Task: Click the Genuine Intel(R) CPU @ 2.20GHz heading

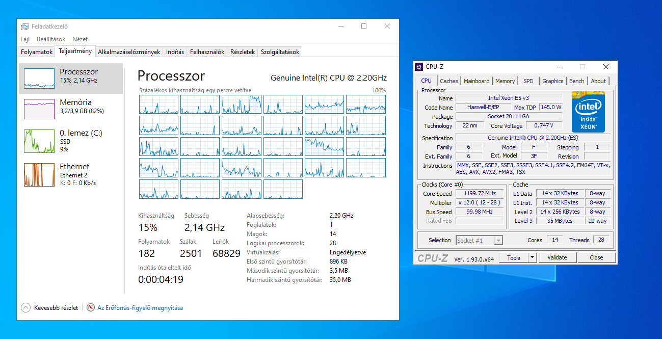Action: click(x=329, y=78)
